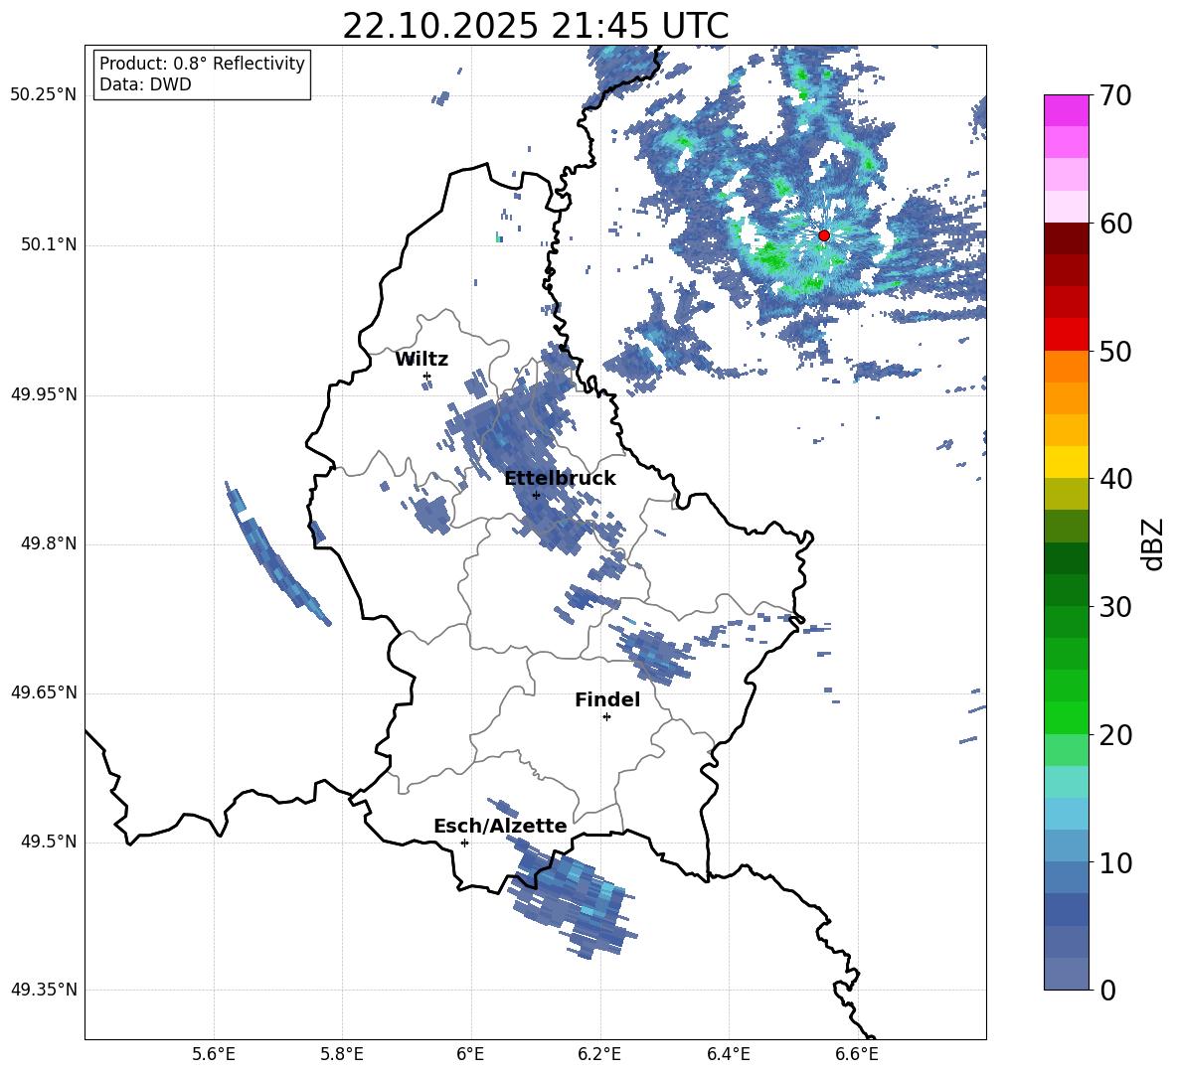Click the colorbar tick label 70

coord(1115,96)
